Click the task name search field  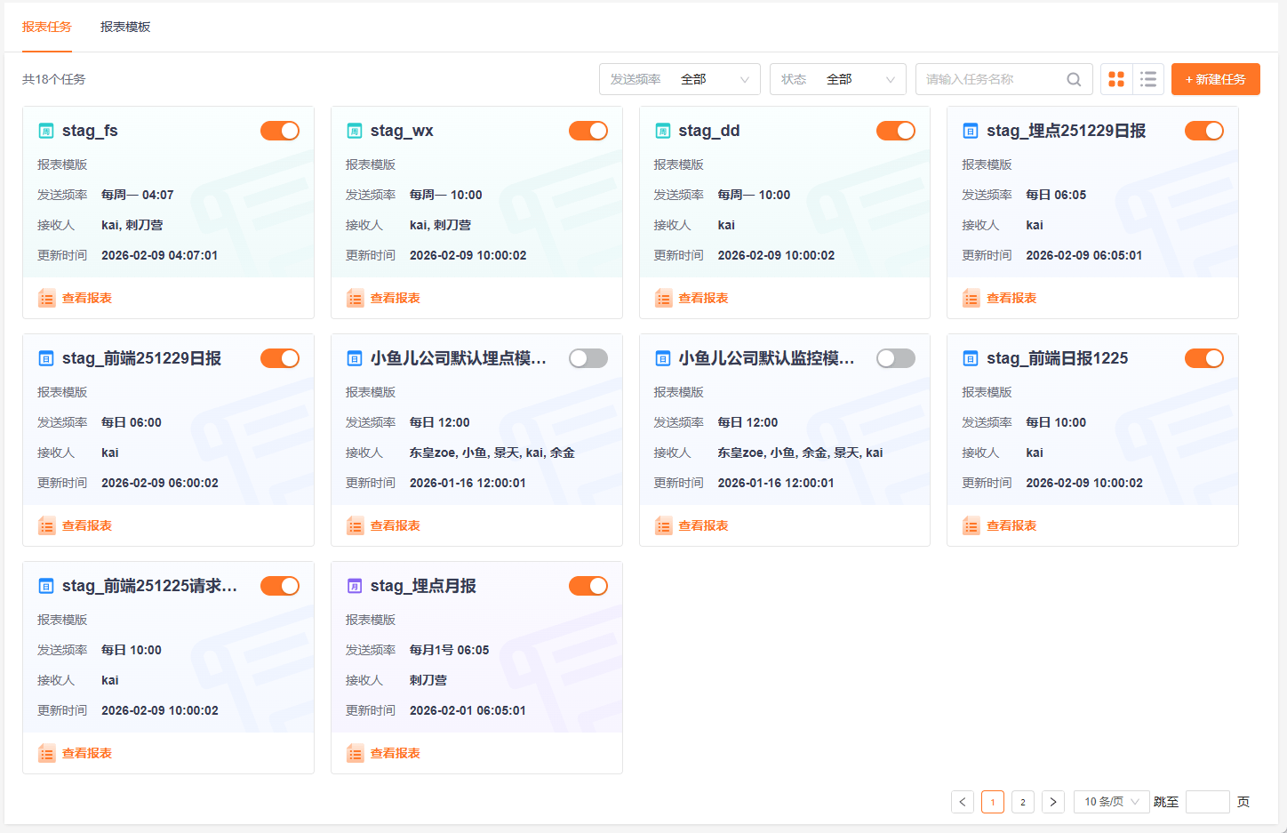tap(991, 79)
